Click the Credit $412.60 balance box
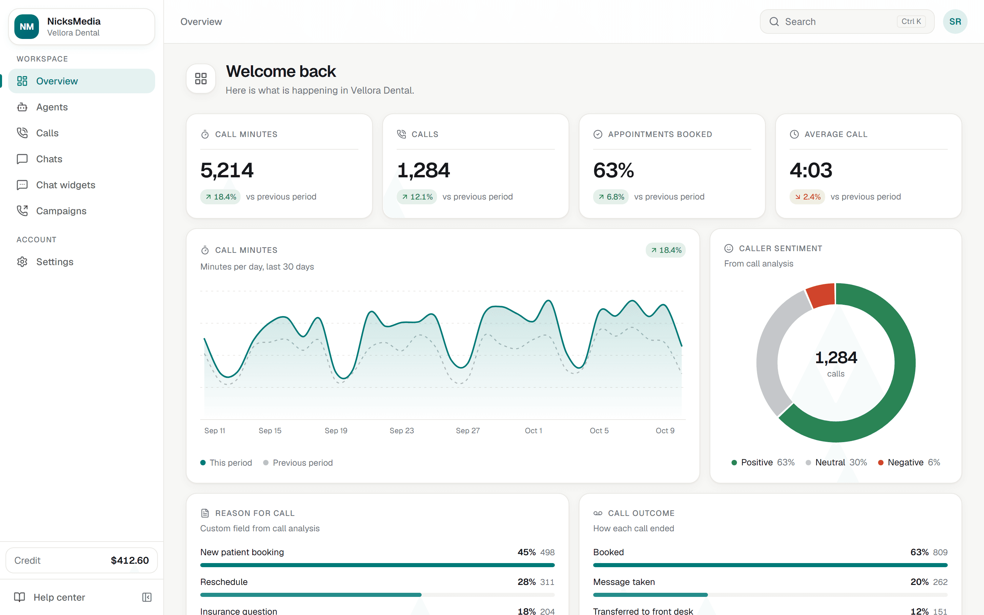This screenshot has width=984, height=615. click(82, 560)
